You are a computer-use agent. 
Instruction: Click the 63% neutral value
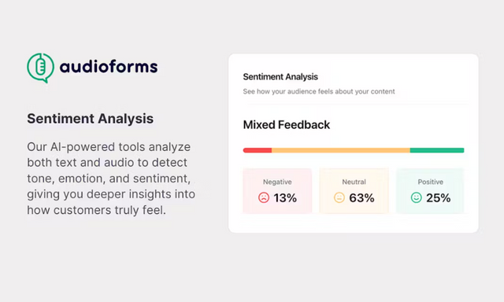[361, 197]
